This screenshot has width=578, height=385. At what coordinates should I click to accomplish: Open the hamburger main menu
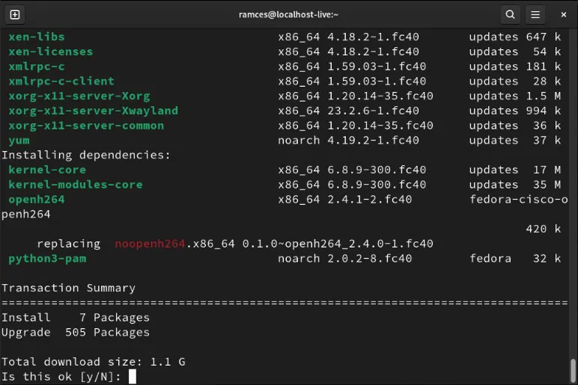tap(535, 14)
